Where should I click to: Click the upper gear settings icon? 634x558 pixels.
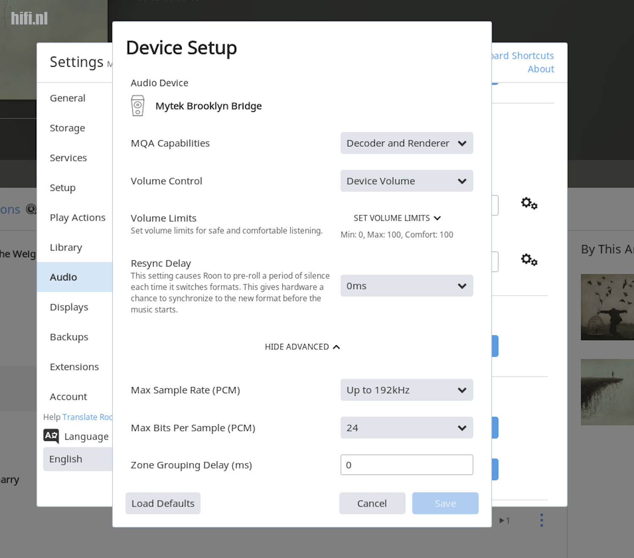tap(529, 204)
